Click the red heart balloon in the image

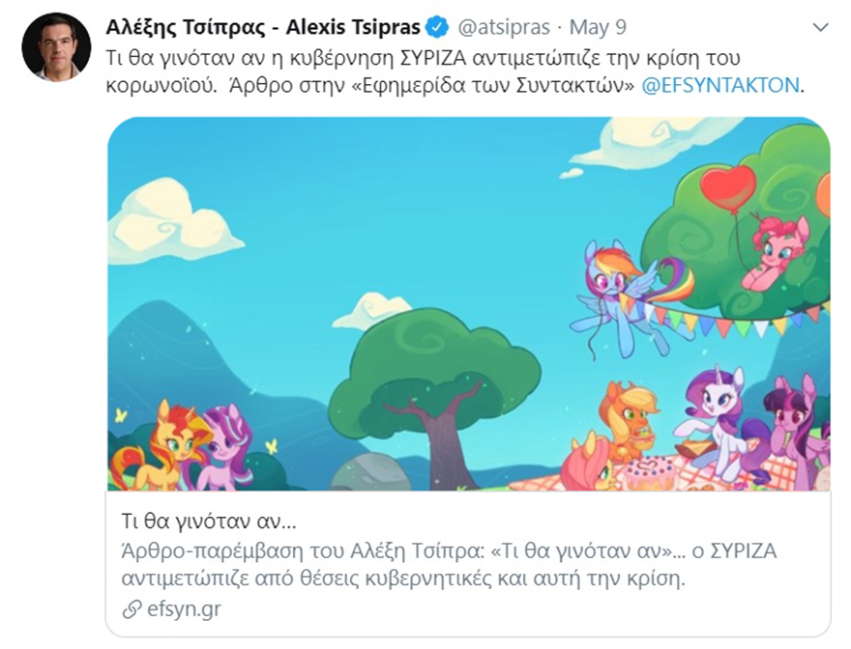coord(727,185)
